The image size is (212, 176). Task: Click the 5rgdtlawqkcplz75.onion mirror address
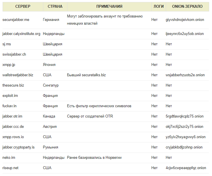184,116
